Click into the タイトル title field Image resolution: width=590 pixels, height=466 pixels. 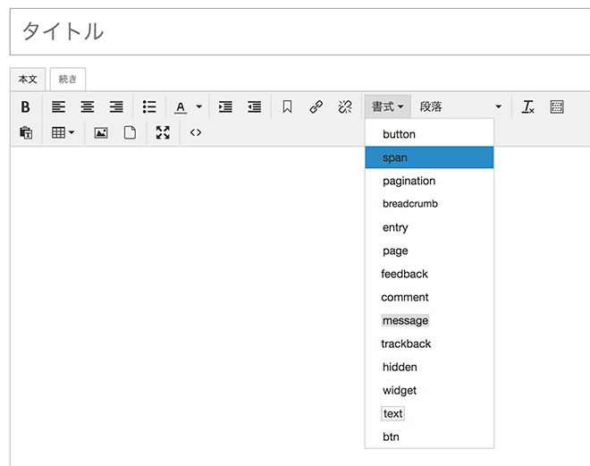[299, 32]
